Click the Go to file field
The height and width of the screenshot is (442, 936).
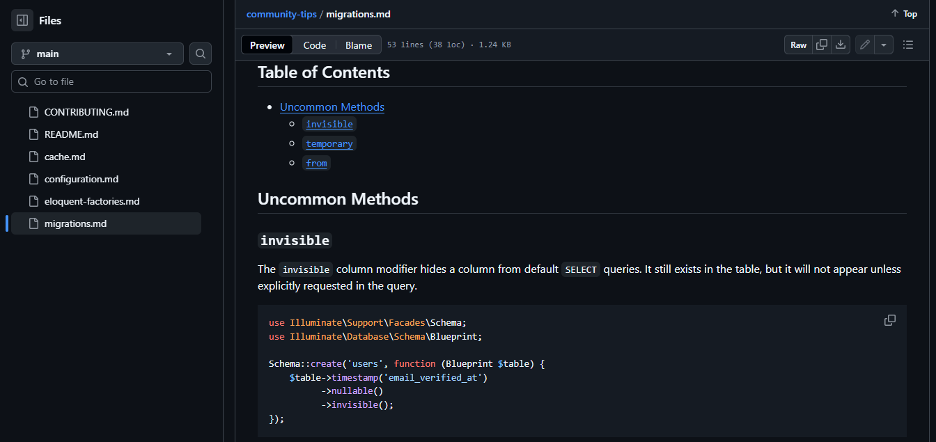[x=111, y=81]
